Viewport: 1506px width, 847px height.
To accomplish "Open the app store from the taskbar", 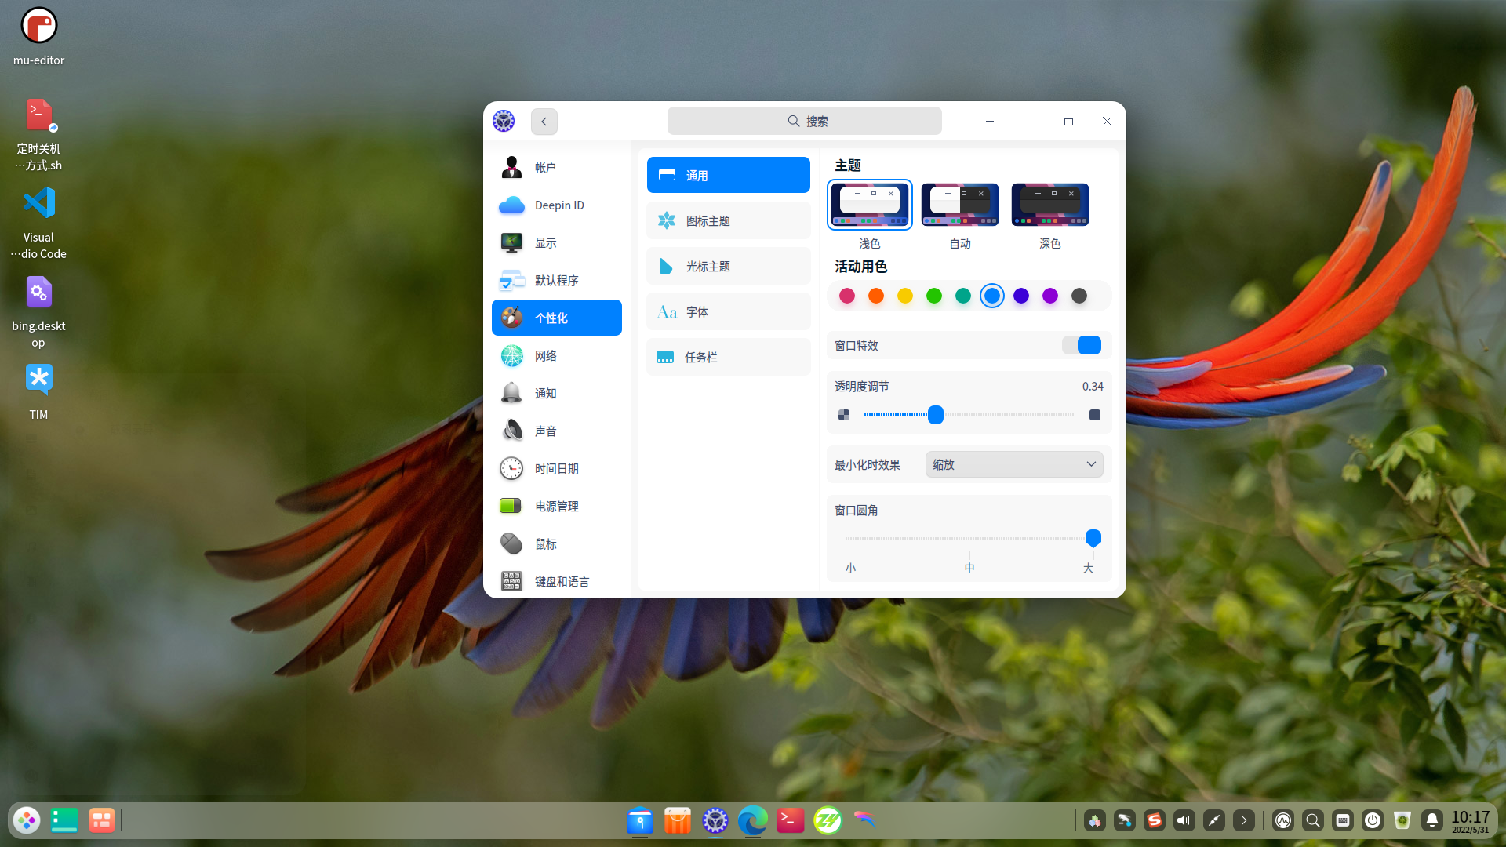I will click(677, 820).
